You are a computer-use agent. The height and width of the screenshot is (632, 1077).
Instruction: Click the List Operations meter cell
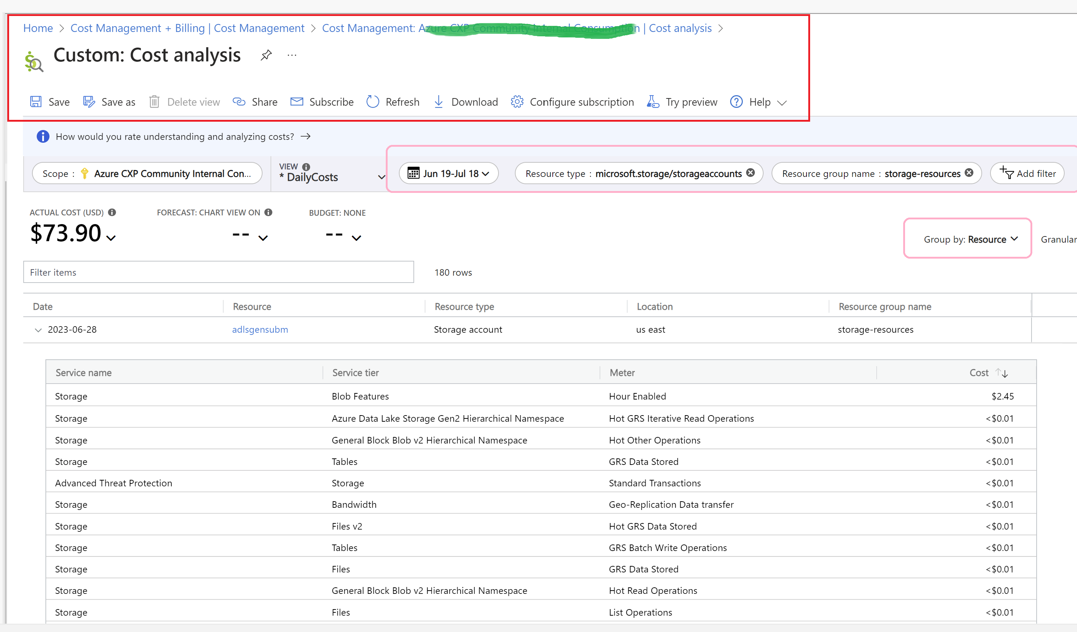tap(640, 612)
